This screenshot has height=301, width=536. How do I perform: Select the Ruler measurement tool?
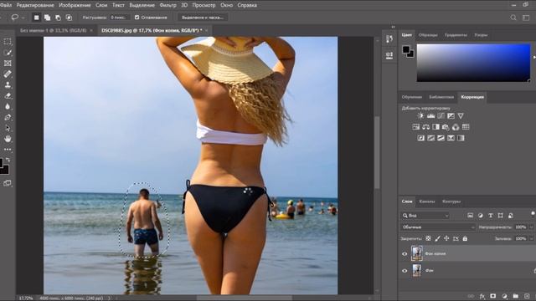8,74
